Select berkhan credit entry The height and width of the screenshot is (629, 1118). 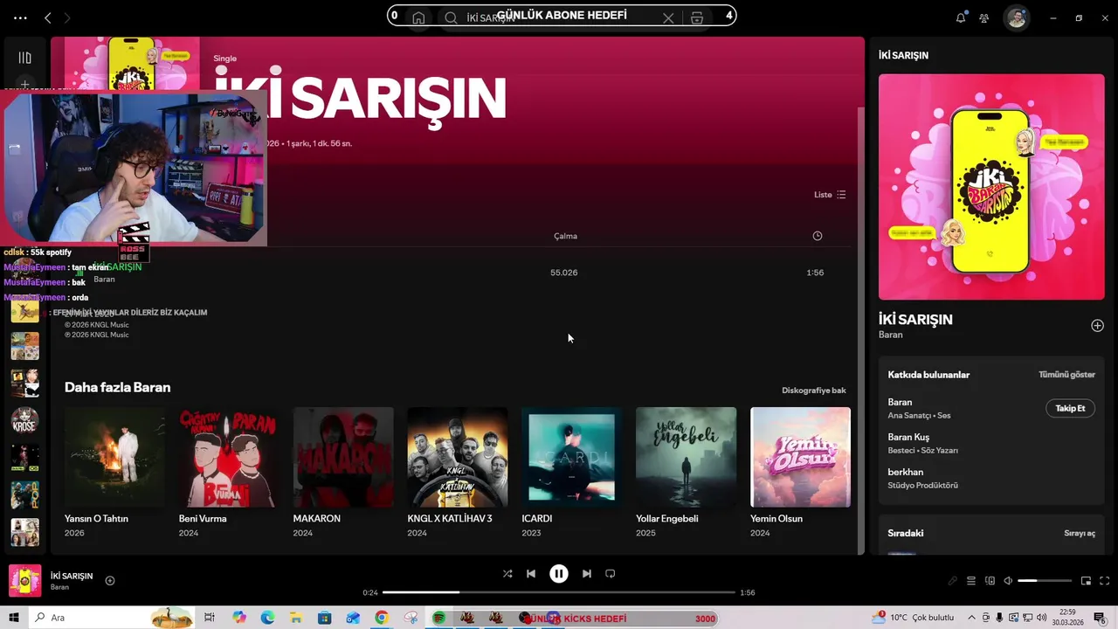(905, 473)
